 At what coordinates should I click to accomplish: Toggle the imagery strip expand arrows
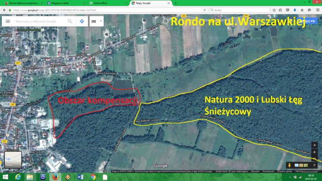(314, 165)
